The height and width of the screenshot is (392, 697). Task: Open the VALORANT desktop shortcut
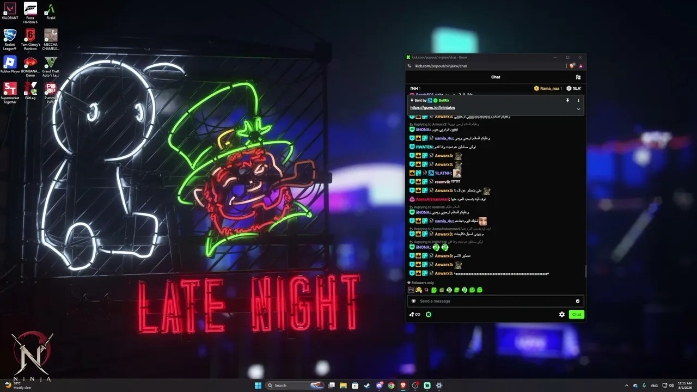pyautogui.click(x=10, y=11)
